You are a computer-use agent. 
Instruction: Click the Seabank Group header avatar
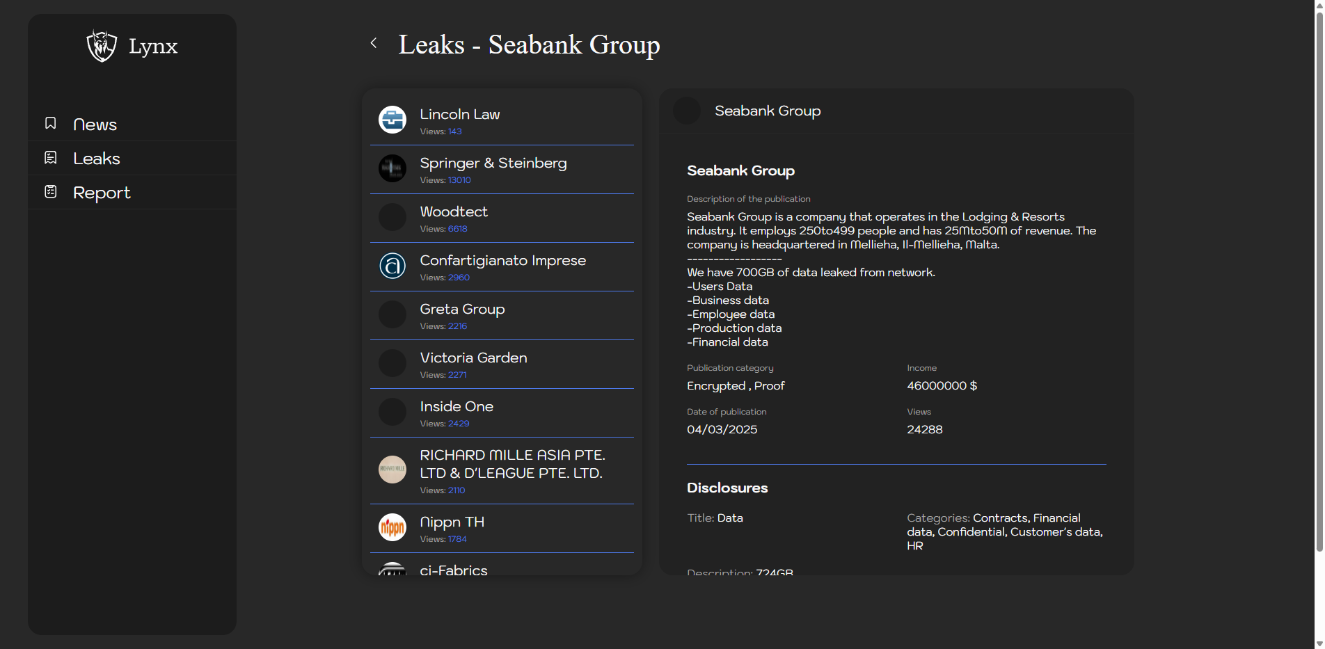687,111
